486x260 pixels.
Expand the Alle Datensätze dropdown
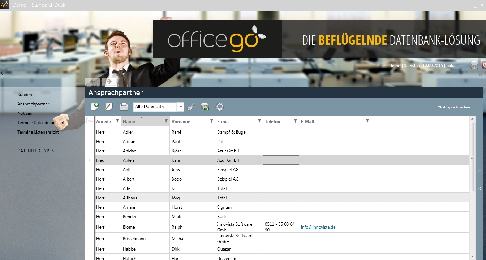180,107
